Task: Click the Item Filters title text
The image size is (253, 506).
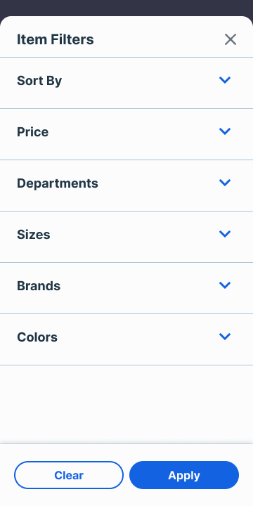Action: [56, 39]
